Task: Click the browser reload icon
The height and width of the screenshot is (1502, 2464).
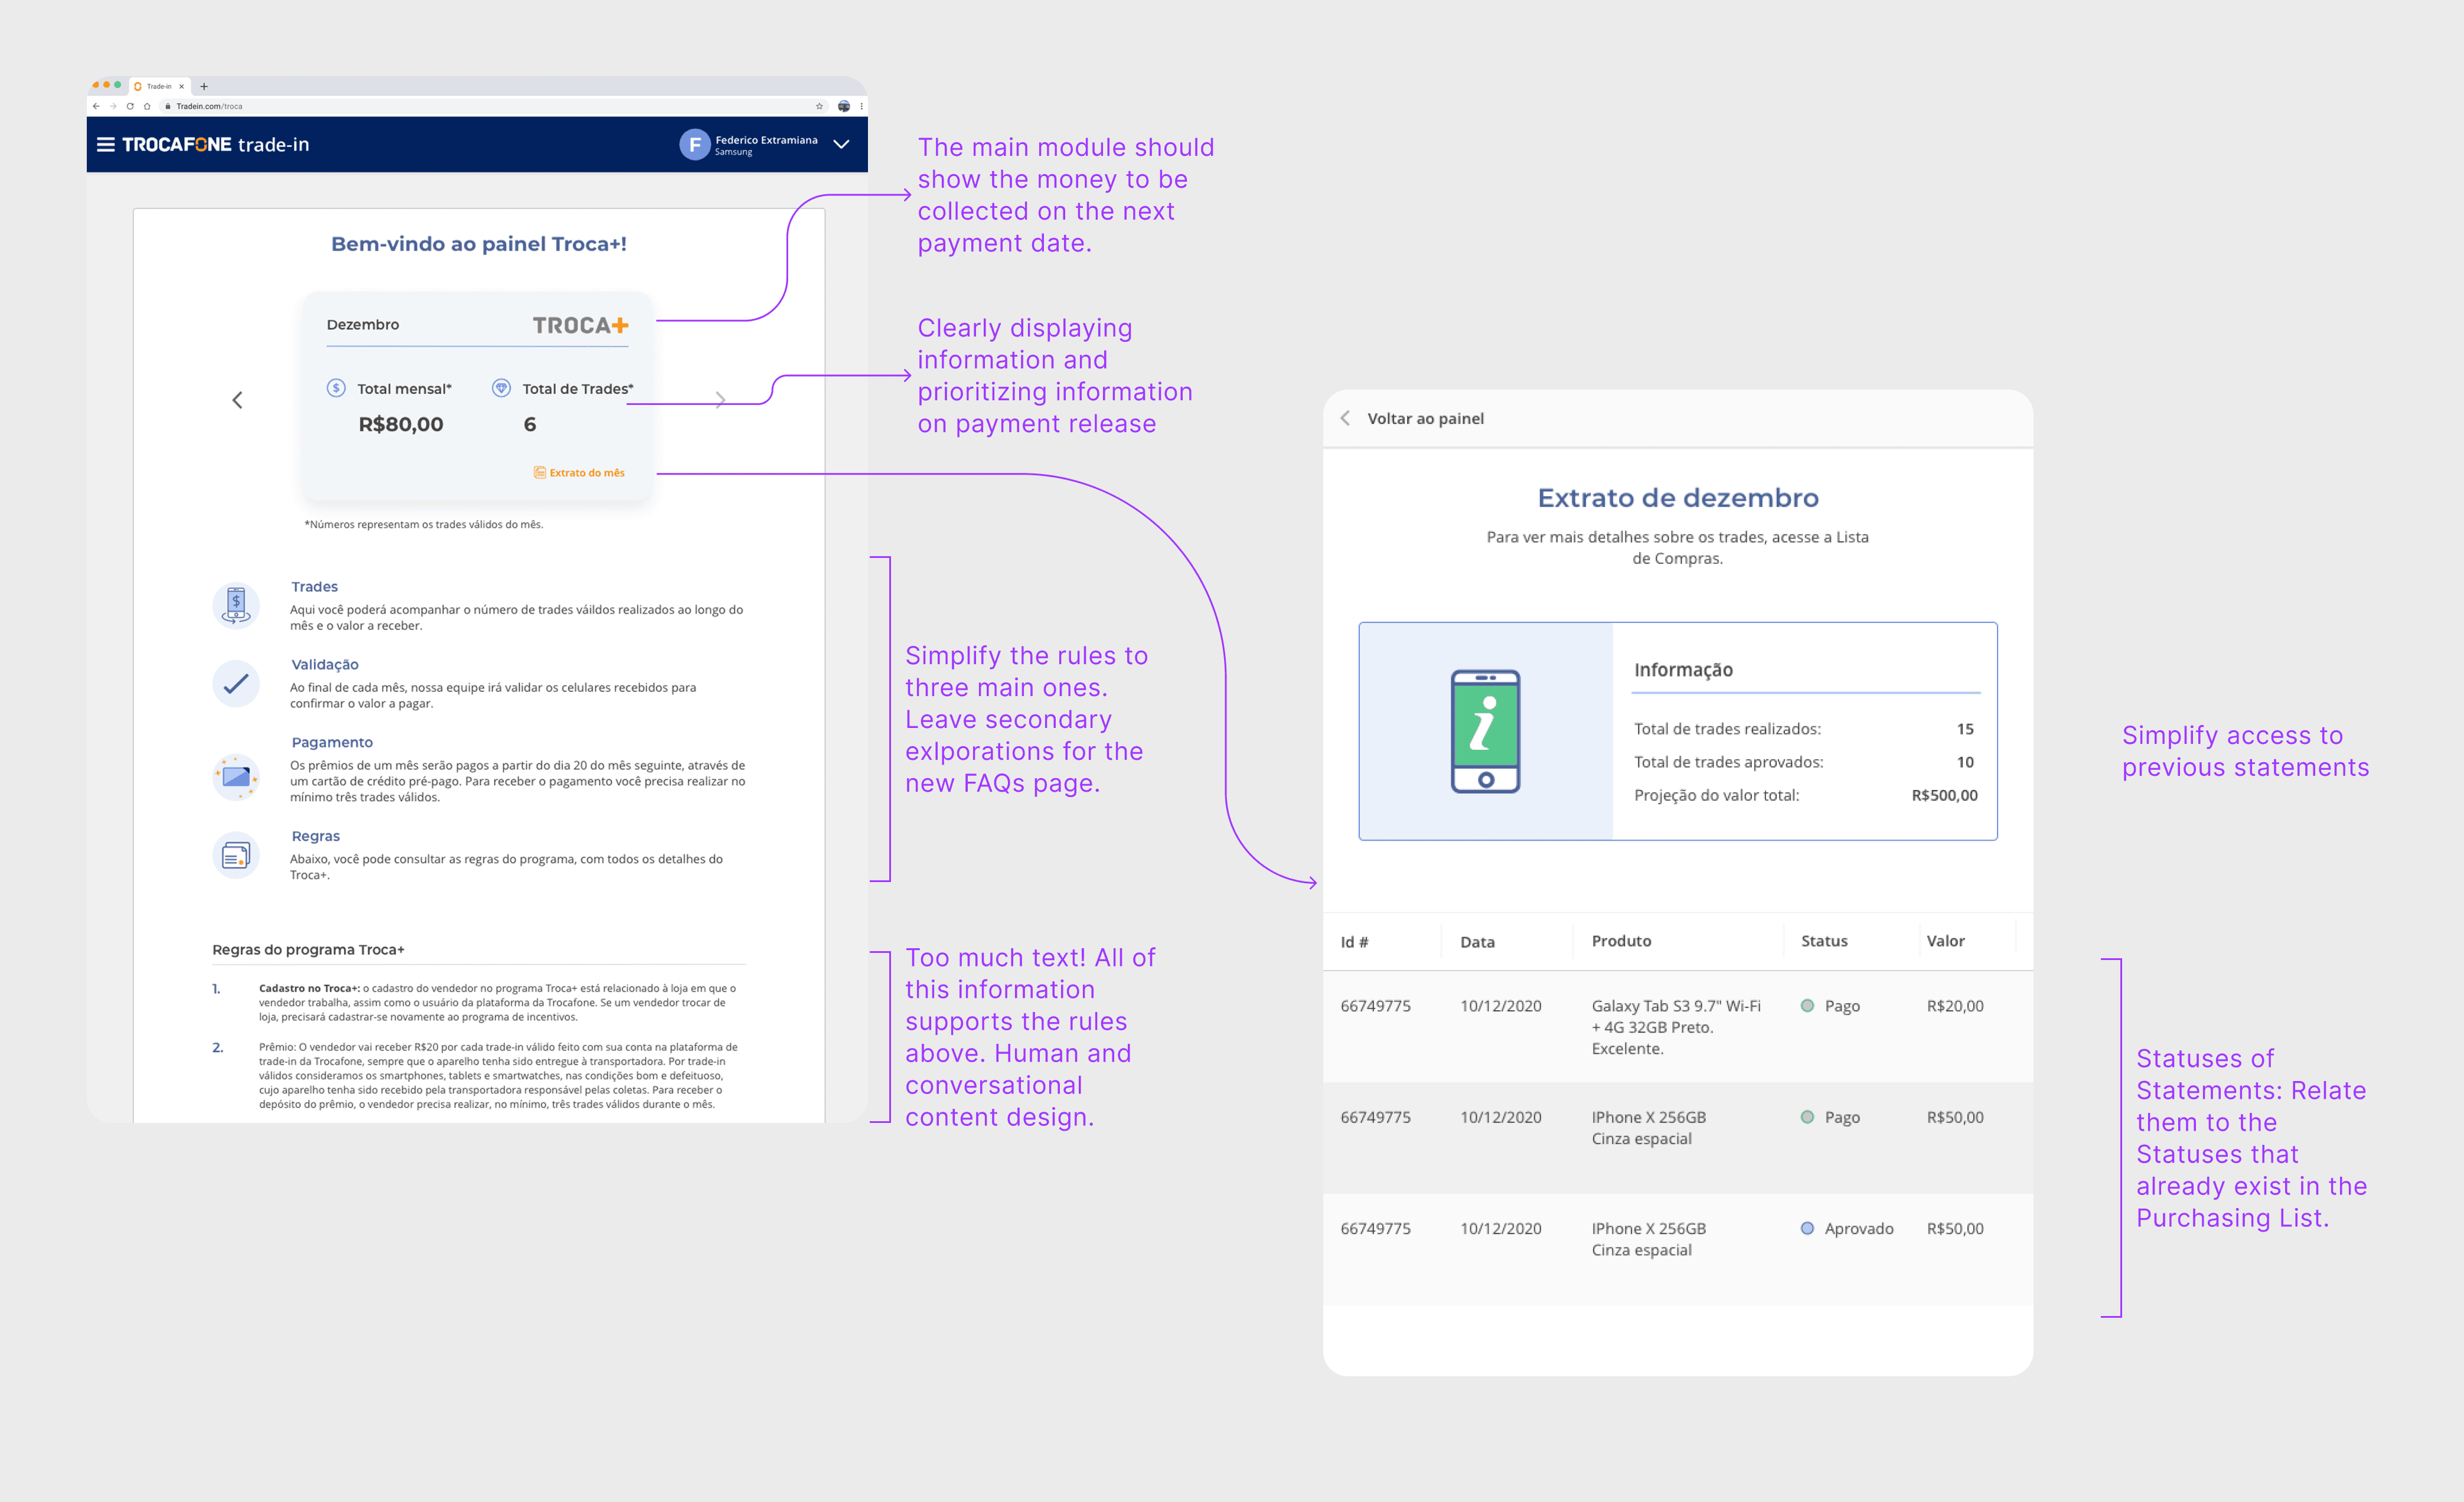Action: click(x=130, y=106)
